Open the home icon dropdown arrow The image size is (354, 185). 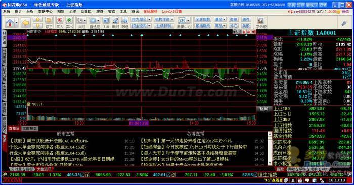(x=16, y=23)
